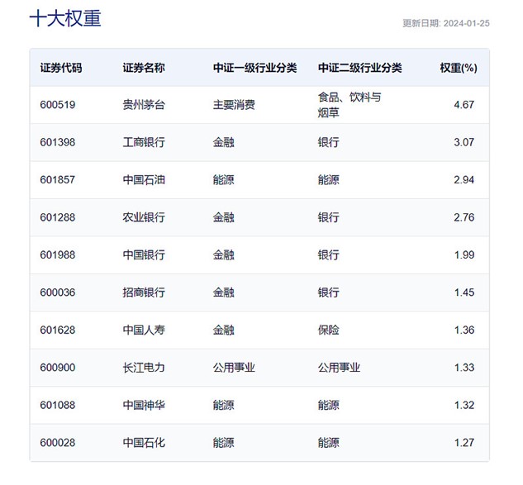The image size is (523, 485).
Task: Click the weight value 1.36
Action: [464, 330]
